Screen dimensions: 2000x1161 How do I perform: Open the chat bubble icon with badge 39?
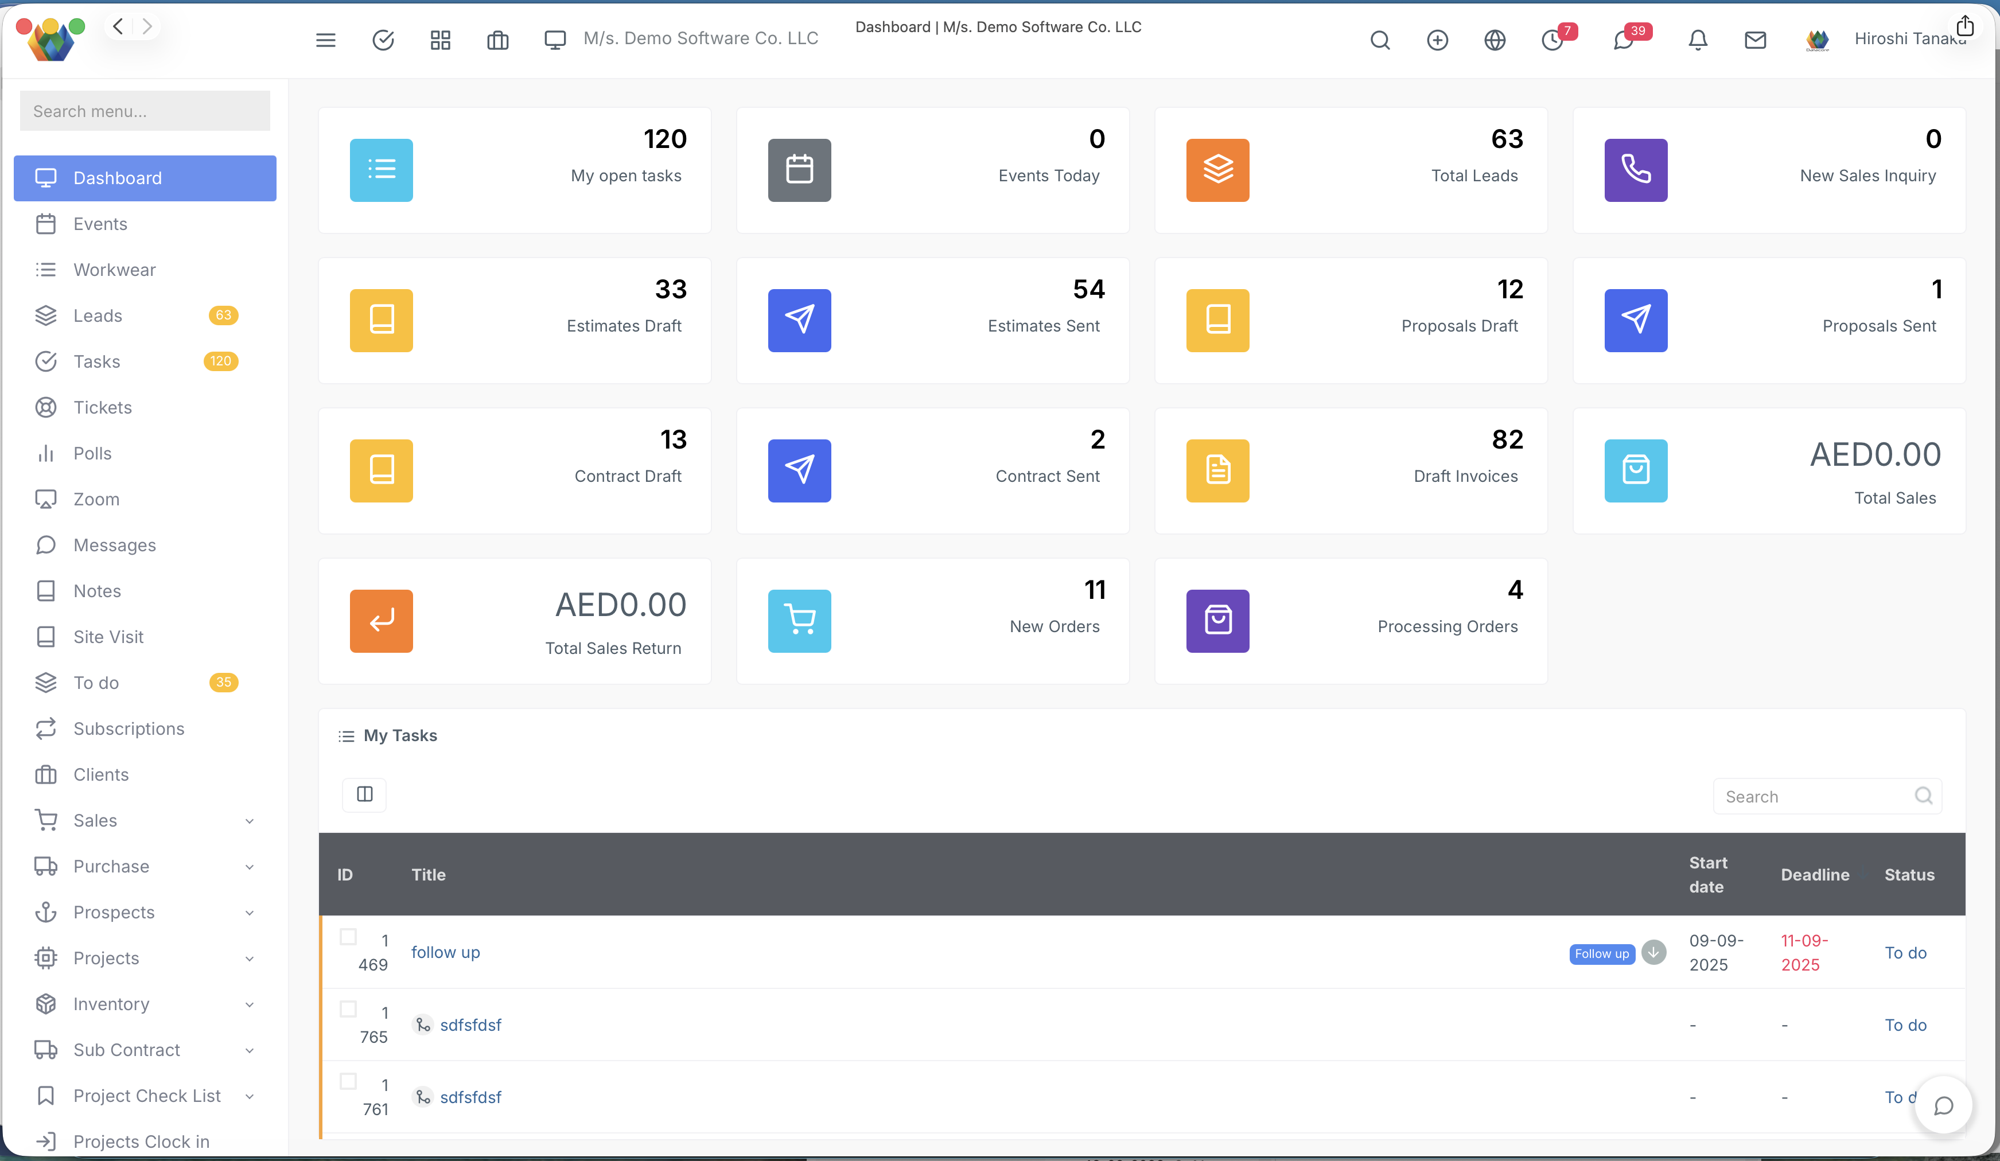1623,40
